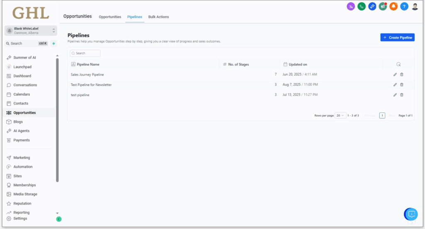Click the test pipeline name
425x229 pixels.
click(x=80, y=95)
